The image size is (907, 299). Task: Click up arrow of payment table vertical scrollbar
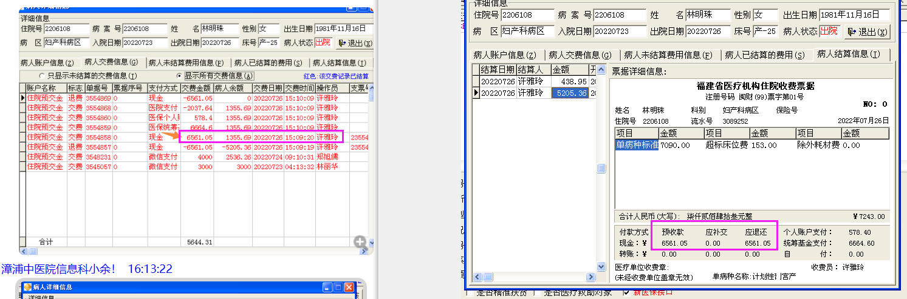[x=371, y=87]
